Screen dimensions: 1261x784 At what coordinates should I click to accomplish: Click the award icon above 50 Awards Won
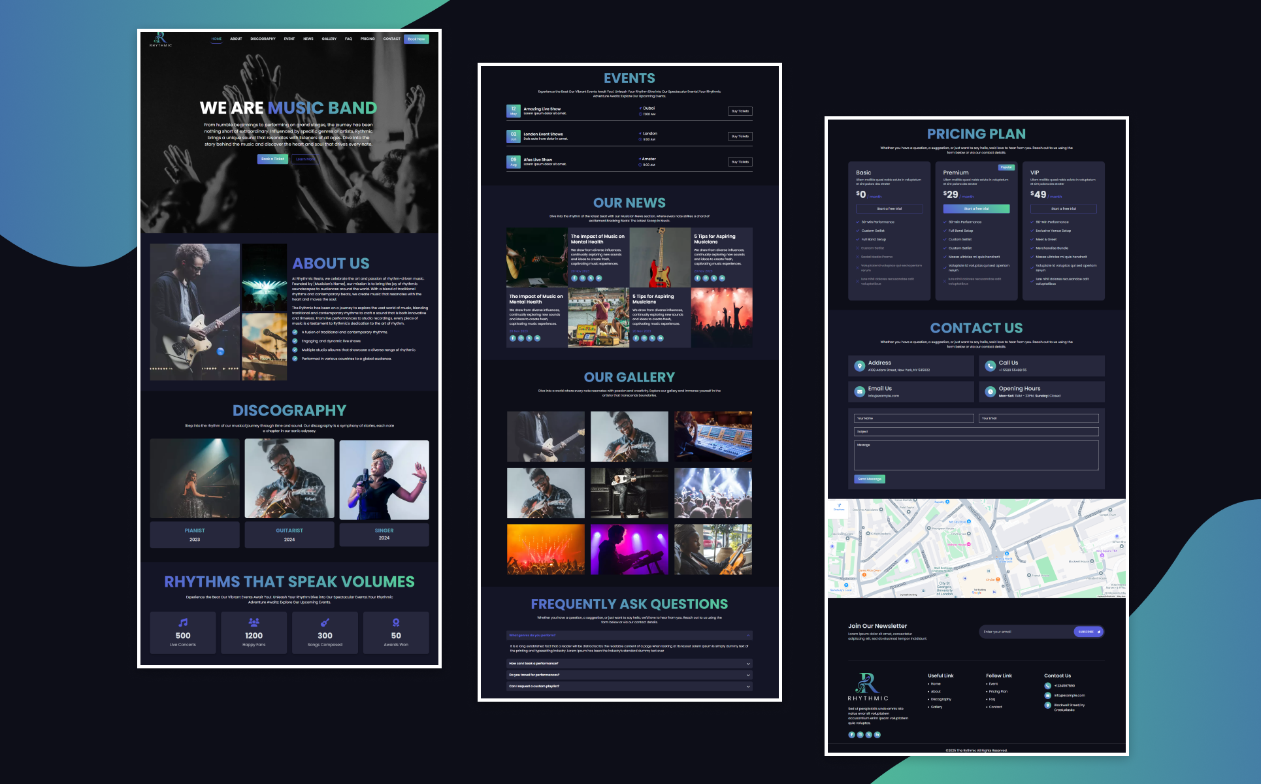396,623
